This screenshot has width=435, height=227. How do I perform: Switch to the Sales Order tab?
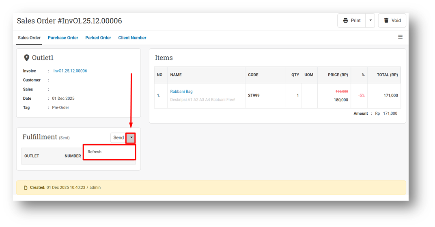pos(29,38)
